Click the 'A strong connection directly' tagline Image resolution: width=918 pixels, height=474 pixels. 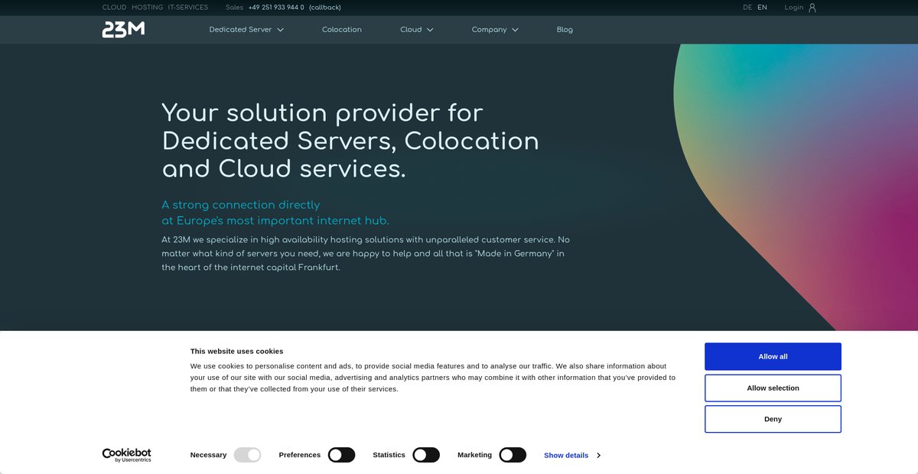click(x=241, y=205)
